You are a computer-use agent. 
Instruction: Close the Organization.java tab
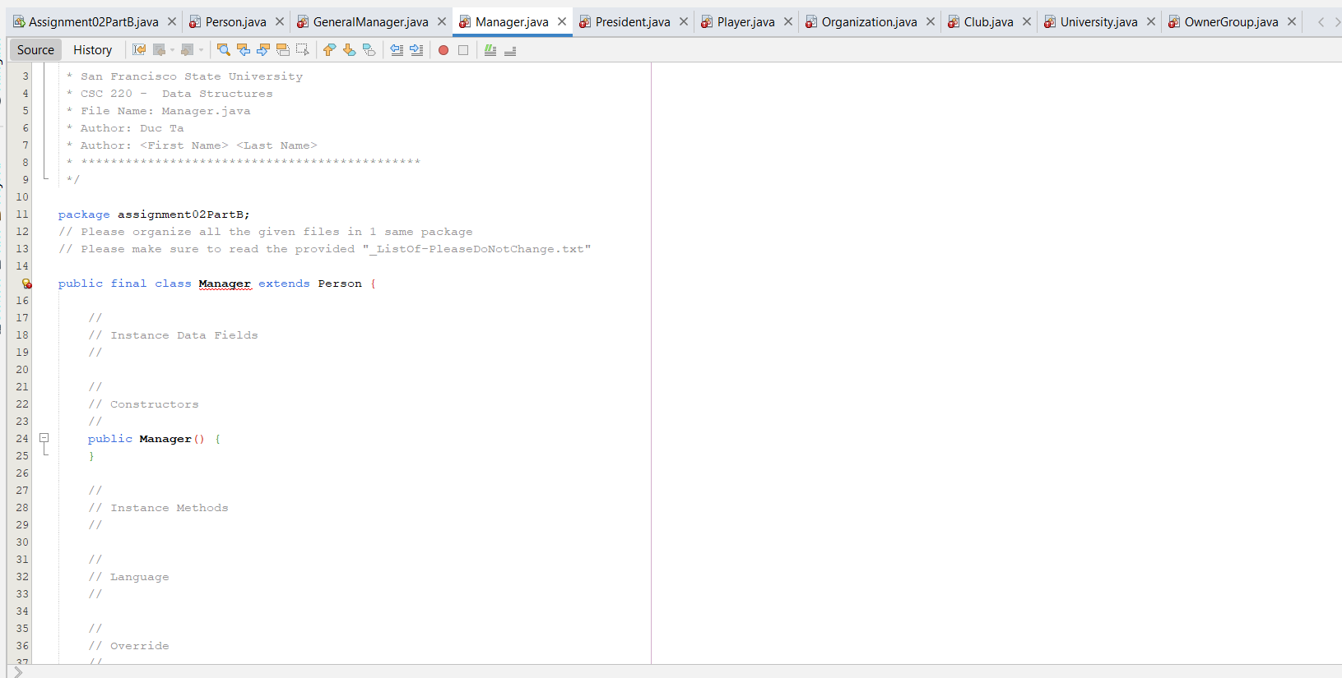tap(931, 22)
